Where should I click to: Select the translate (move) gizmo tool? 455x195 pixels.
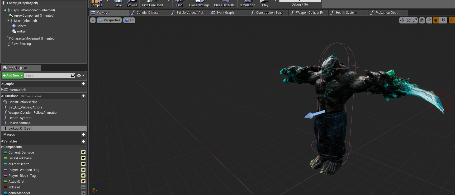pyautogui.click(x=402, y=20)
